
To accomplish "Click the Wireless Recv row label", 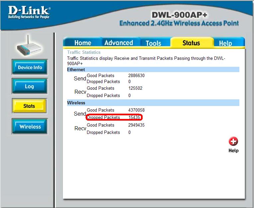I will pyautogui.click(x=80, y=128).
